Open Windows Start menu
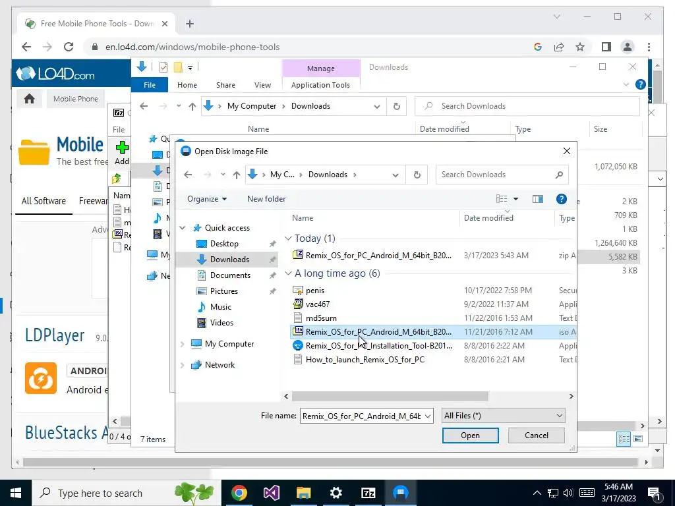Viewport: 675px width, 506px height. click(16, 493)
